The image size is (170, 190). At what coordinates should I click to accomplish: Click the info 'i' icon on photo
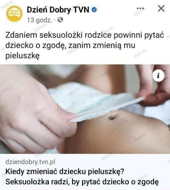tap(158, 76)
